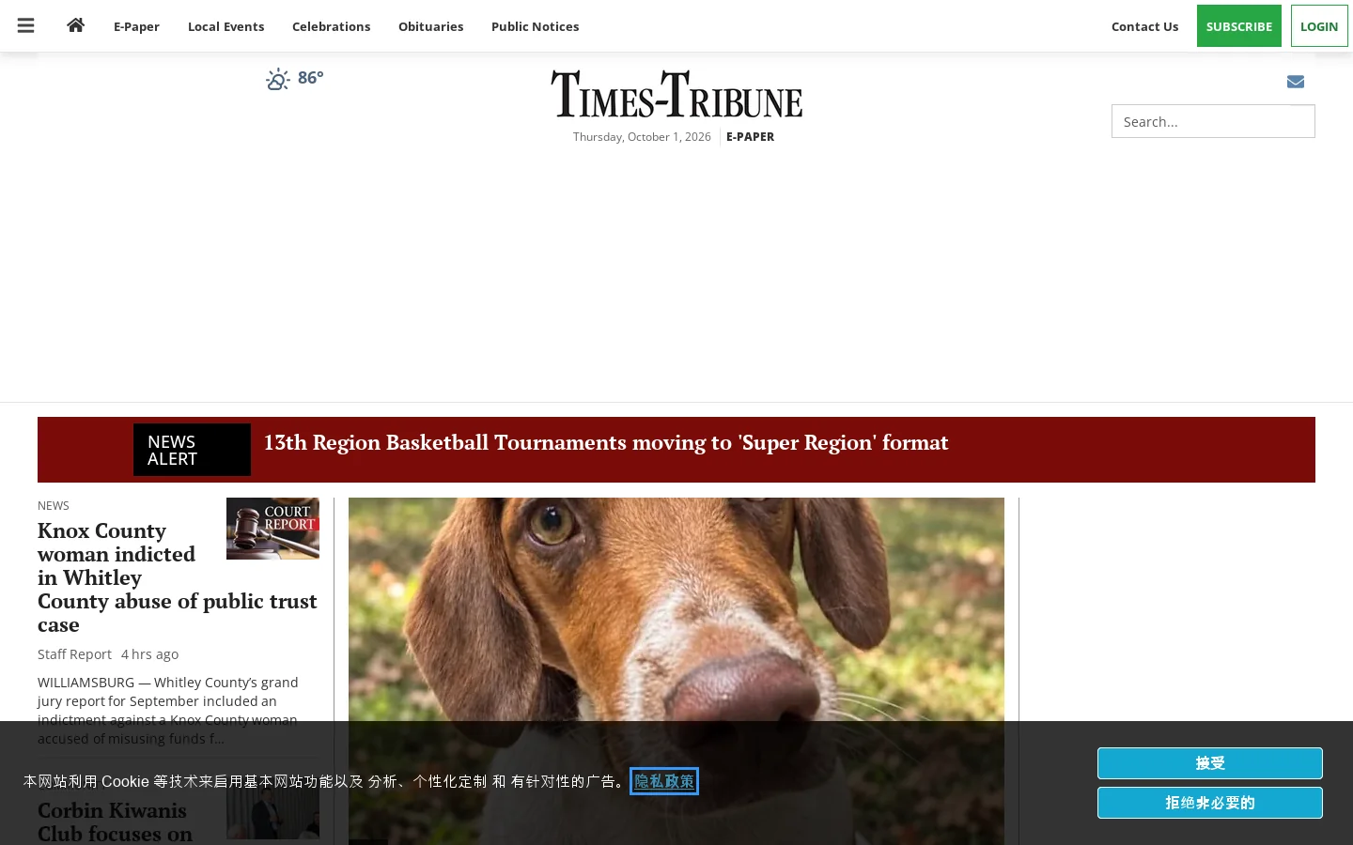Open the Court Report thumbnail image
This screenshot has height=845, width=1353.
(x=272, y=529)
